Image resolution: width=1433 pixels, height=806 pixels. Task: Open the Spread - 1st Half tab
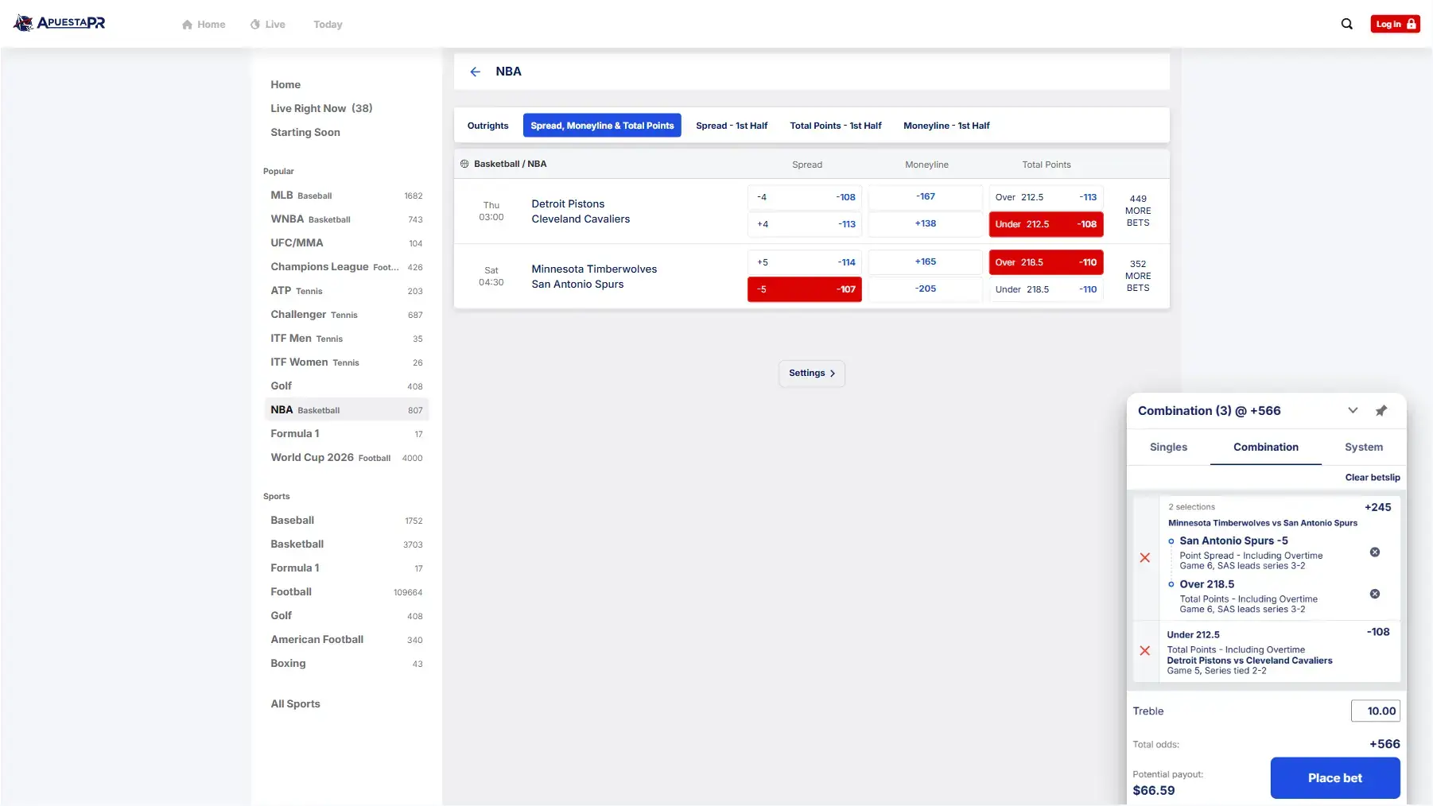pyautogui.click(x=732, y=126)
